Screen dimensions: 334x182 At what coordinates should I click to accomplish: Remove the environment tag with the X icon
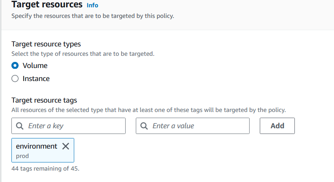(66, 146)
